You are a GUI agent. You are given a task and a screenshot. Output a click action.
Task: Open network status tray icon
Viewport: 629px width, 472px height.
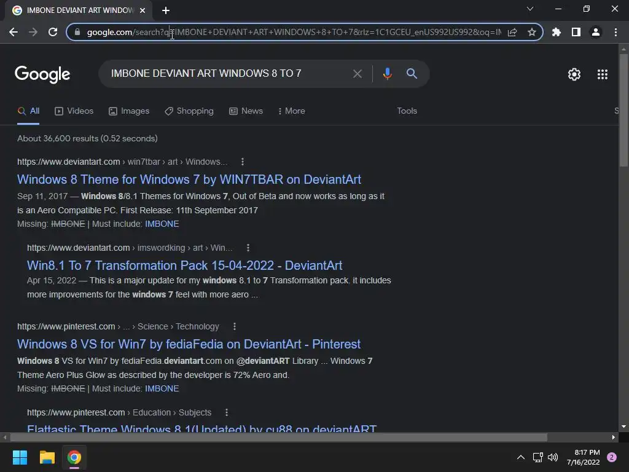tap(538, 457)
